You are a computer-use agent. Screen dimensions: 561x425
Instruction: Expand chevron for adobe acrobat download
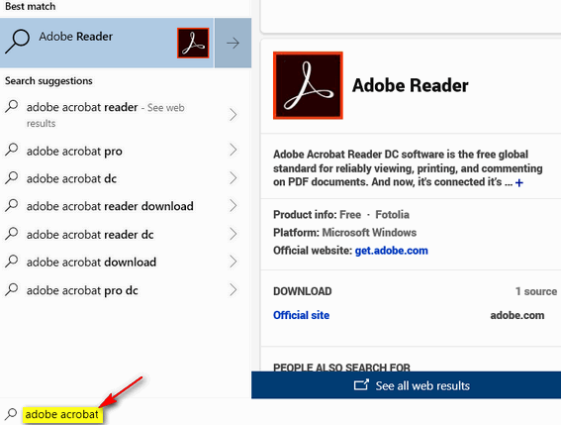click(x=234, y=262)
